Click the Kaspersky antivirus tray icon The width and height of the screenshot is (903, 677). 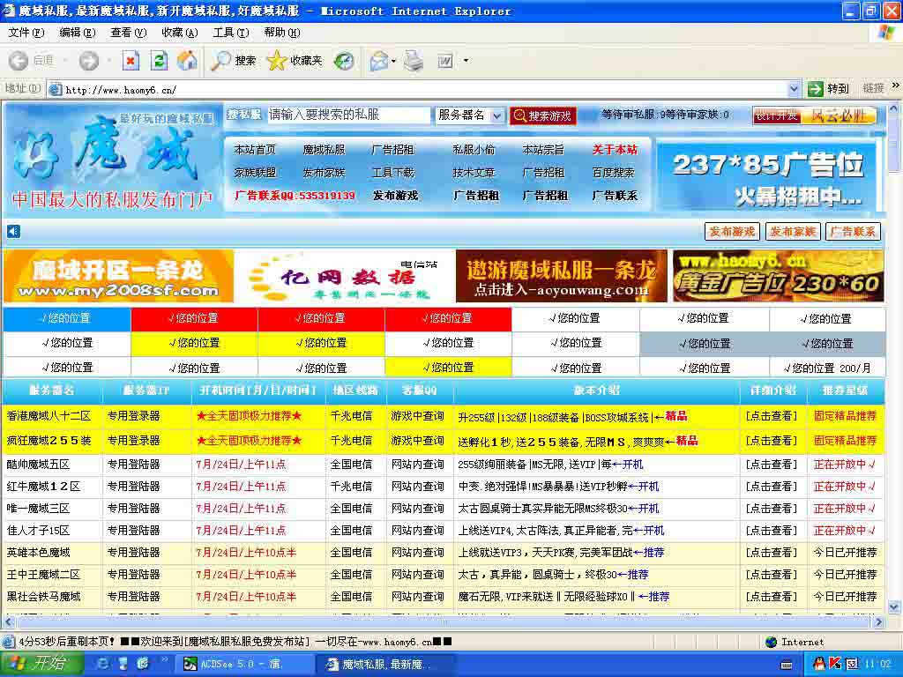834,664
